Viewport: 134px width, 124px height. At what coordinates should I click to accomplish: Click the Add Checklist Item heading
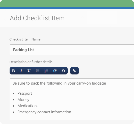(x=37, y=18)
